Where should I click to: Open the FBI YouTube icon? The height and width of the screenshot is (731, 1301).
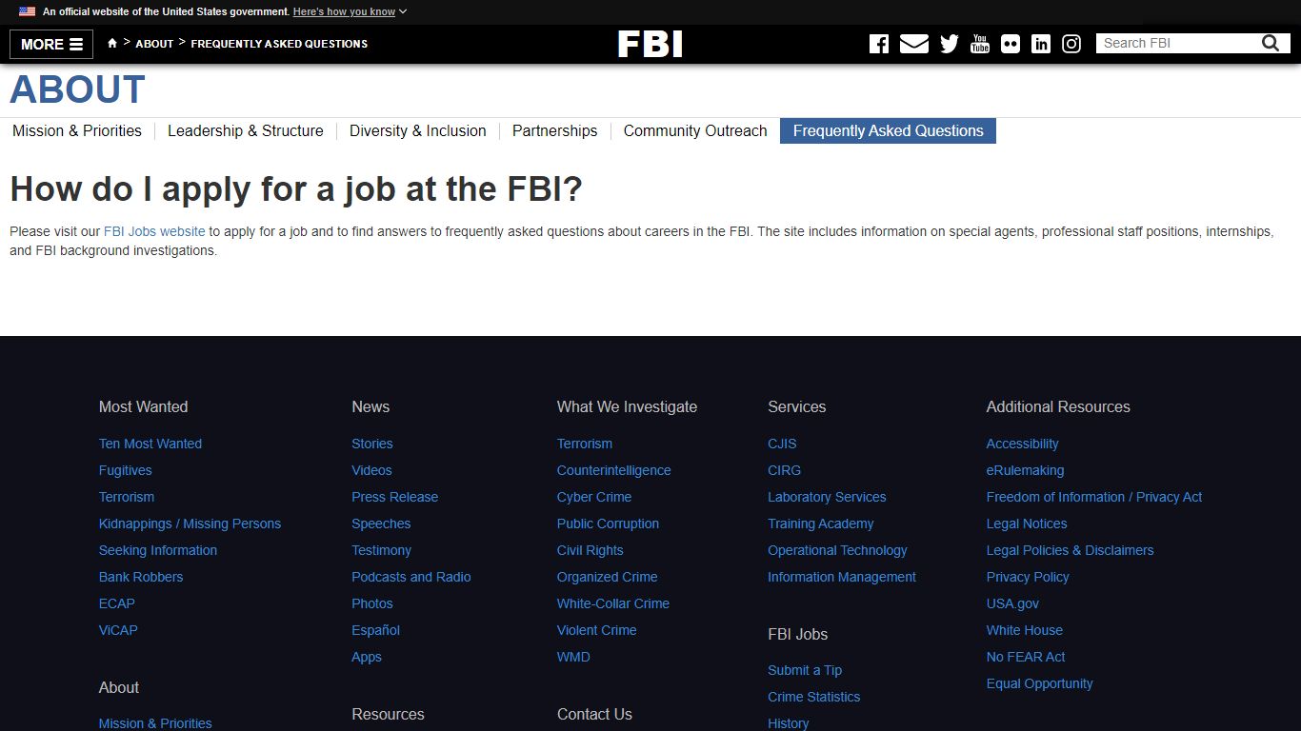coord(980,44)
